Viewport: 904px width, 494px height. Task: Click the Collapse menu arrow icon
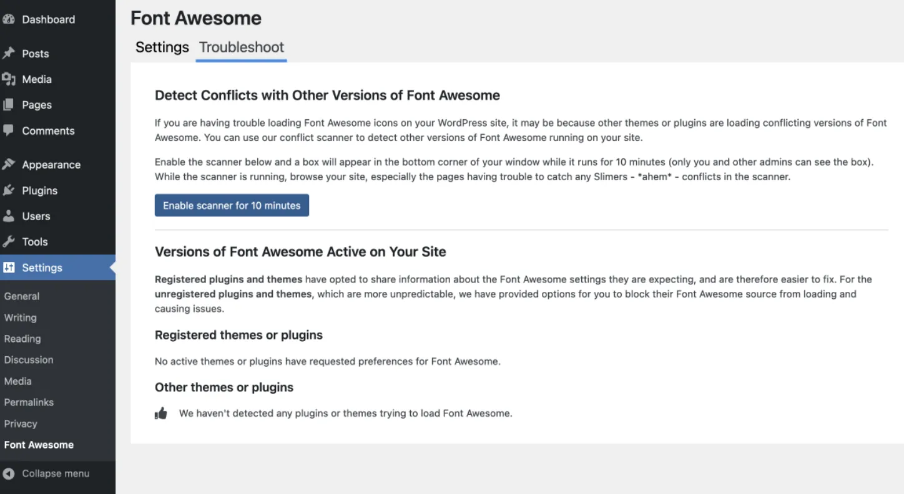point(8,473)
